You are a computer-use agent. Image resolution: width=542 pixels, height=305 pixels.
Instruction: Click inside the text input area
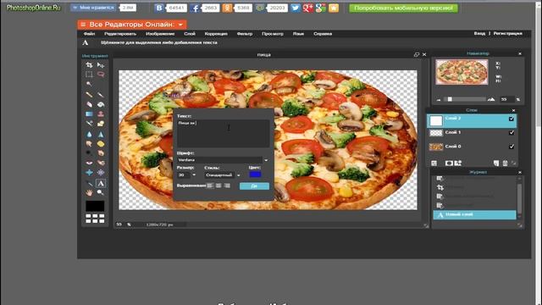point(223,134)
